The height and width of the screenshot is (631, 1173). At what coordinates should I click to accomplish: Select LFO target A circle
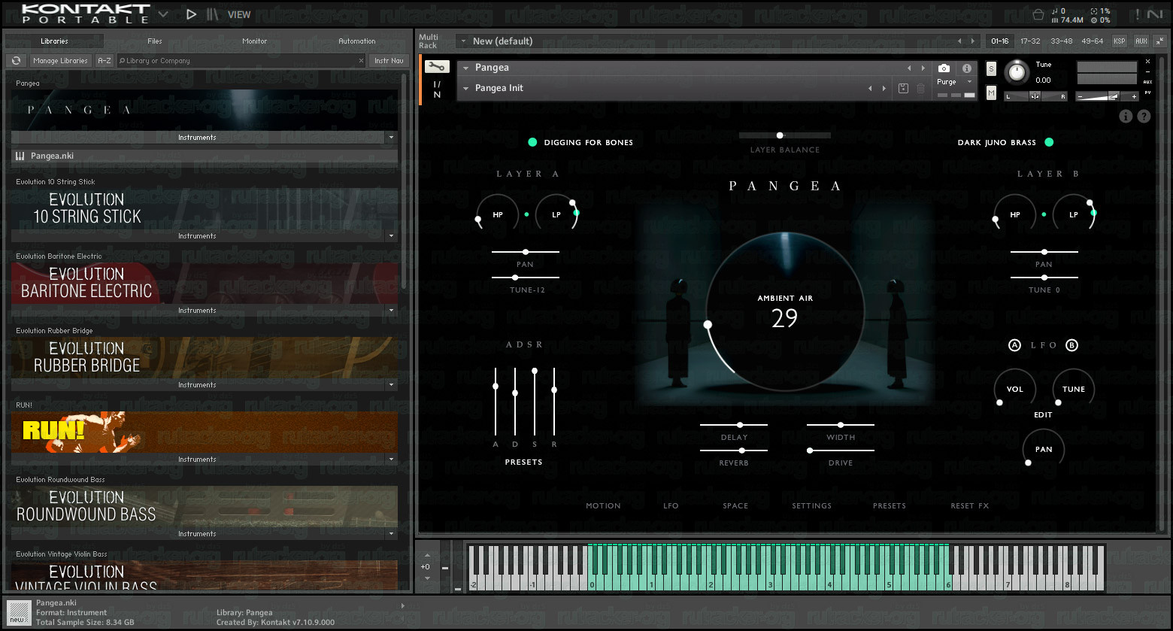(1014, 345)
